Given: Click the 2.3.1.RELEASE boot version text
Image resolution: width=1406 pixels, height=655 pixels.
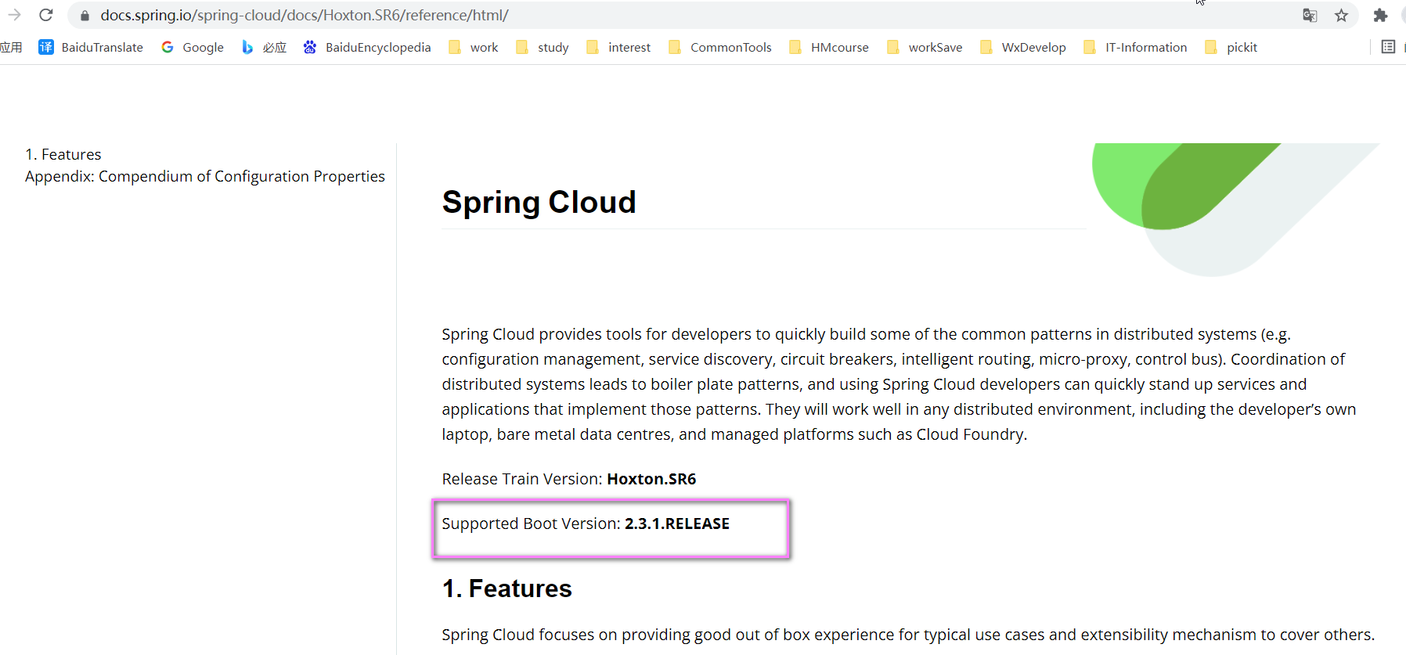Looking at the screenshot, I should [677, 524].
